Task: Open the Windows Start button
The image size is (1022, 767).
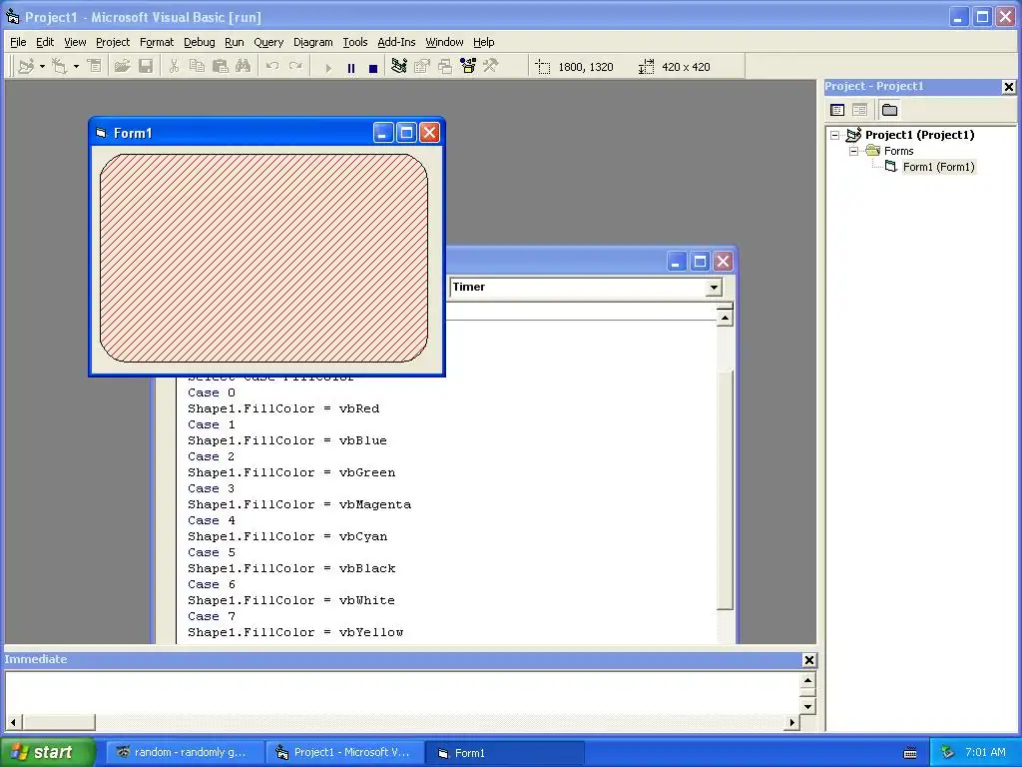Action: pos(47,752)
